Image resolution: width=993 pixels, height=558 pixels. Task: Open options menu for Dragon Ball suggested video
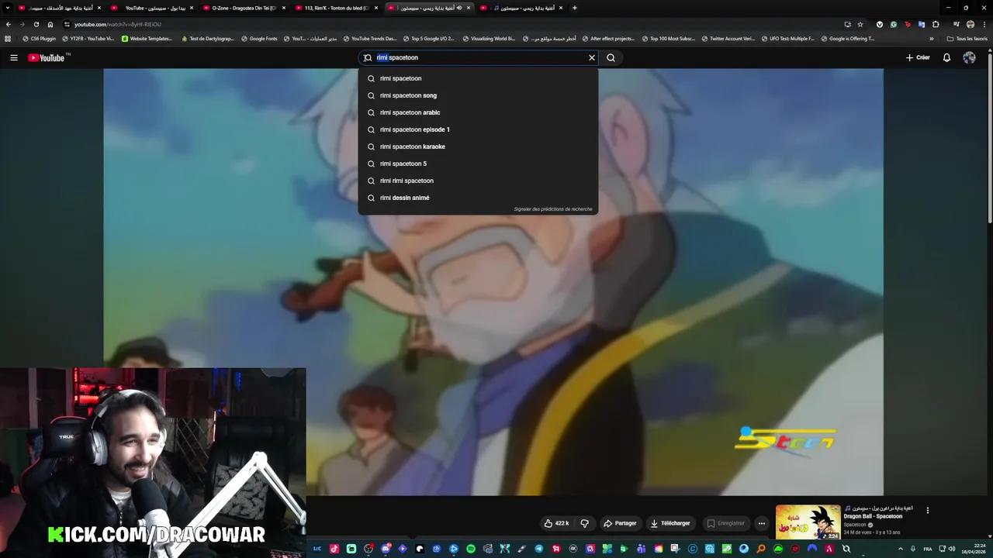927,510
